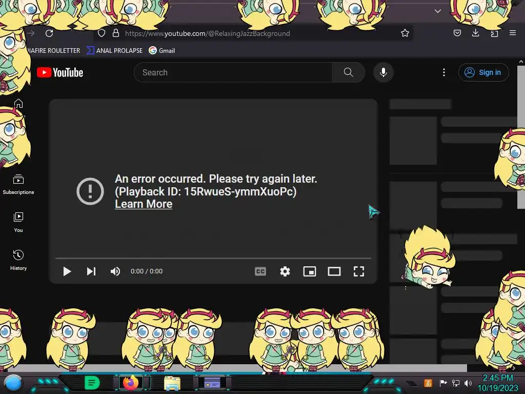Mute the video player volume
Image resolution: width=525 pixels, height=394 pixels.
click(x=115, y=271)
